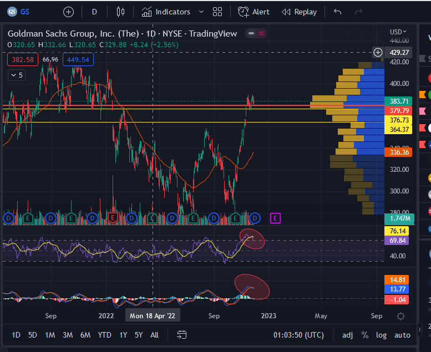Image resolution: width=431 pixels, height=352 pixels.
Task: Open the Indicators dialog
Action: pyautogui.click(x=166, y=12)
